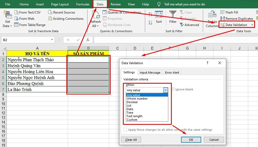This screenshot has height=147, width=258.
Task: Click the Tell me search field
Action: tap(184, 4)
